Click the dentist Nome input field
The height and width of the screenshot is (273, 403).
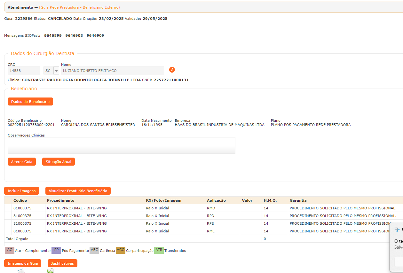point(112,71)
